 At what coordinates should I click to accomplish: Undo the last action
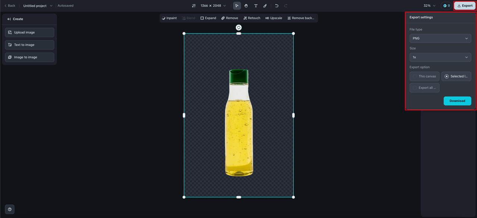click(x=277, y=6)
